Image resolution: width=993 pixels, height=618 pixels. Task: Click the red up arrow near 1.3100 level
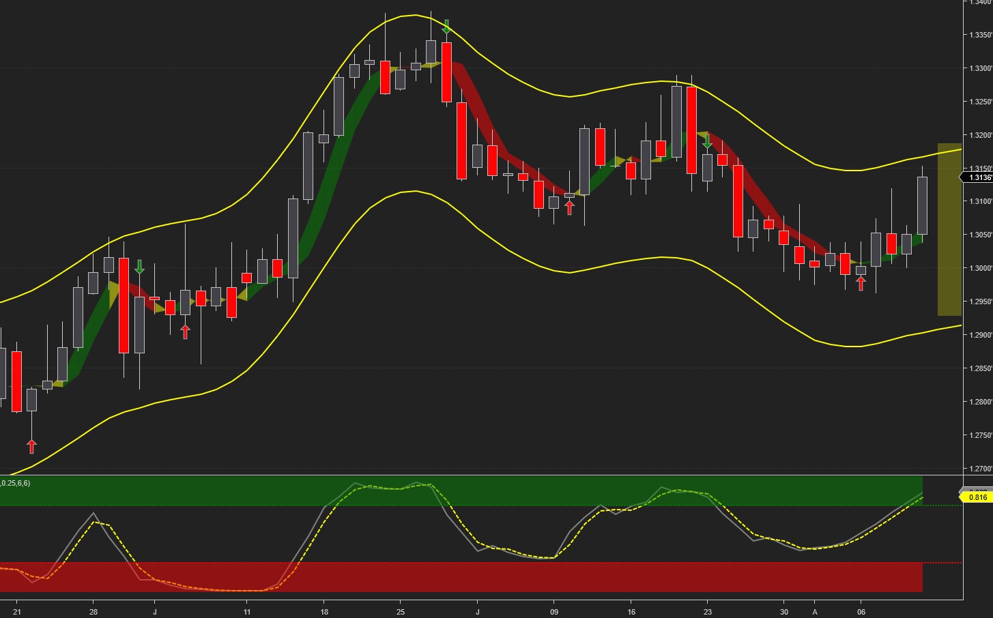tap(569, 207)
